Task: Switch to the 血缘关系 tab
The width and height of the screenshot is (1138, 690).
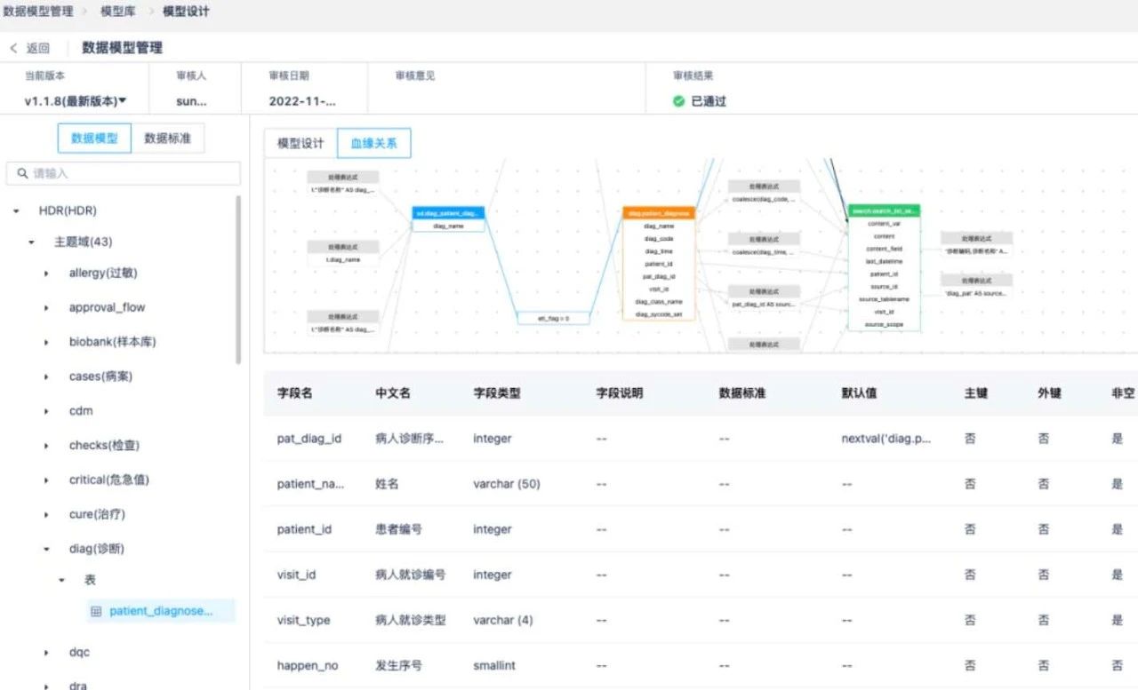Action: 373,143
